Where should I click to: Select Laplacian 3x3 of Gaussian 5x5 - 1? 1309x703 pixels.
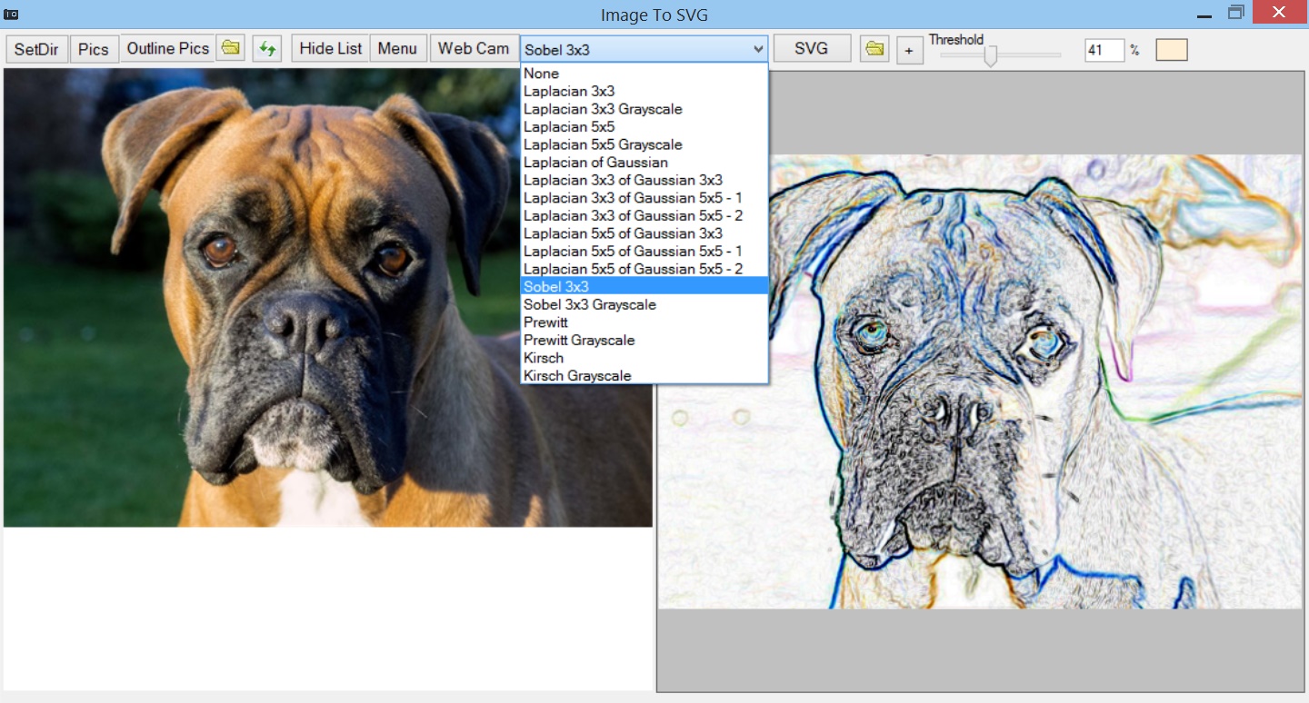pos(645,198)
